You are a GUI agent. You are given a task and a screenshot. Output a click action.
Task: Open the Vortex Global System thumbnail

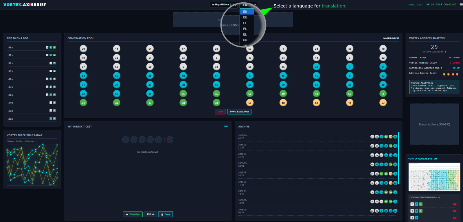tap(434, 177)
